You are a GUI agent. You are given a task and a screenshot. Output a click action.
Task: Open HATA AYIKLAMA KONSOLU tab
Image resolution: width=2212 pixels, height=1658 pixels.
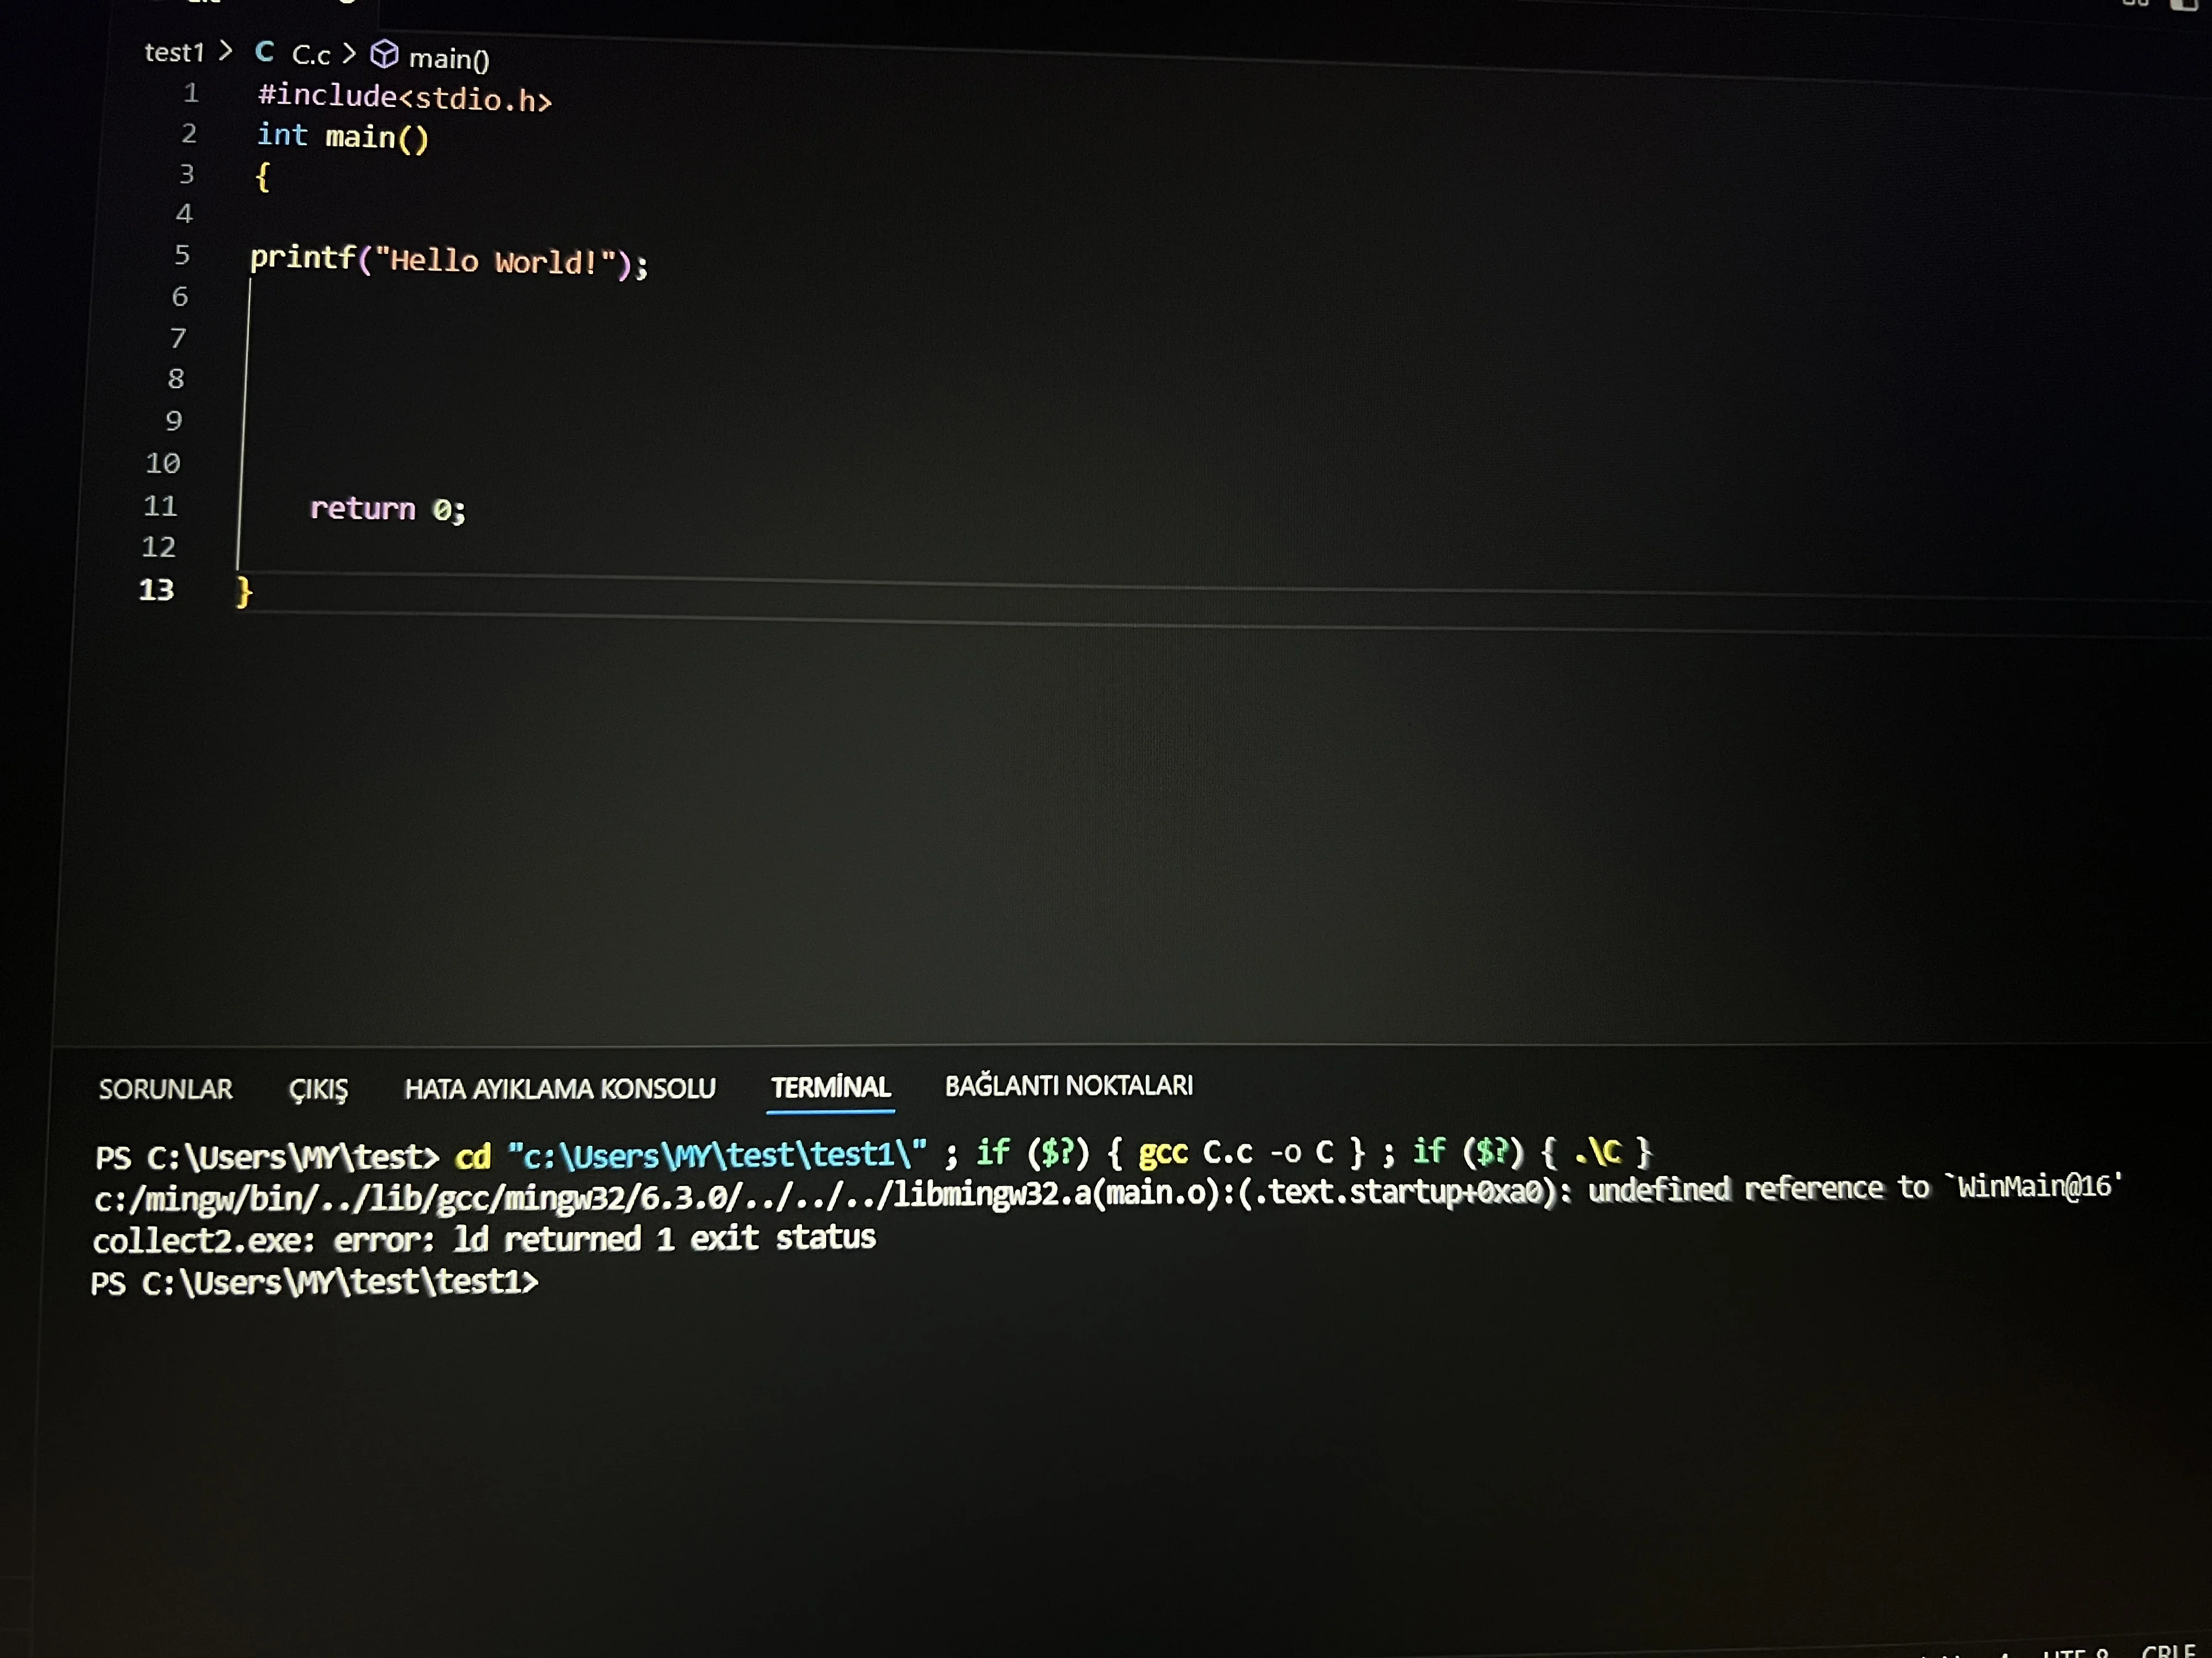click(560, 1088)
